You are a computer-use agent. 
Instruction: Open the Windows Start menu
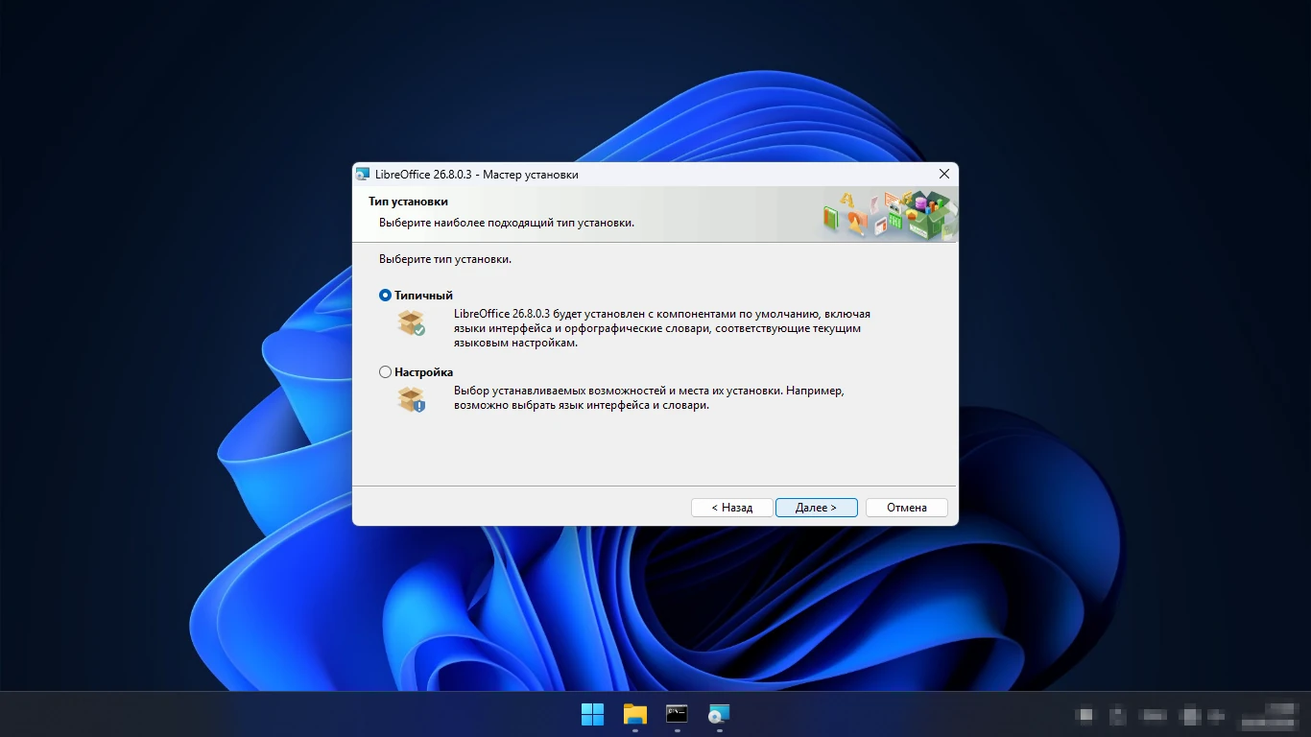tap(593, 714)
